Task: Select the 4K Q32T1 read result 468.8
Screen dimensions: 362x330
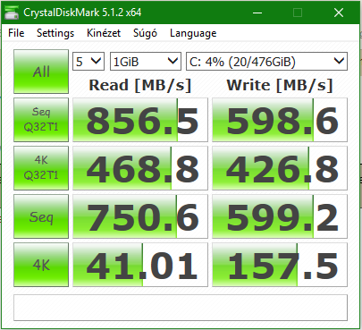Action: click(140, 168)
